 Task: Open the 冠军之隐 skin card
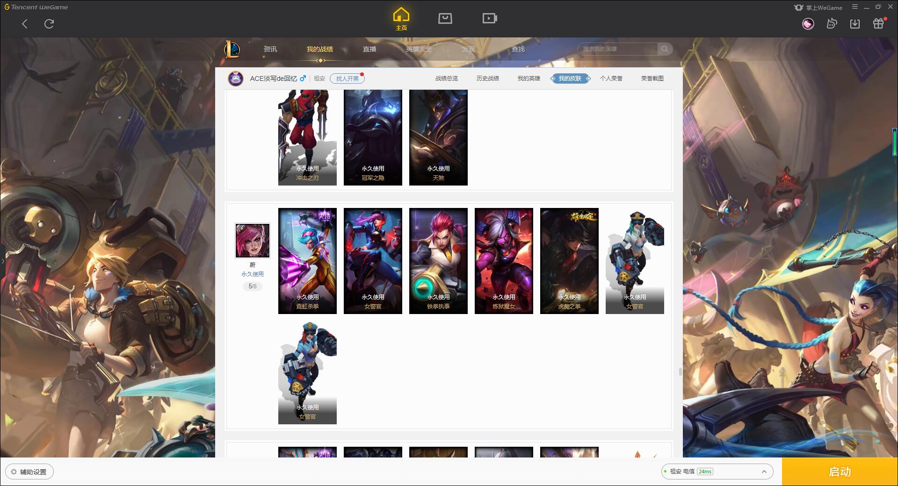coord(373,138)
